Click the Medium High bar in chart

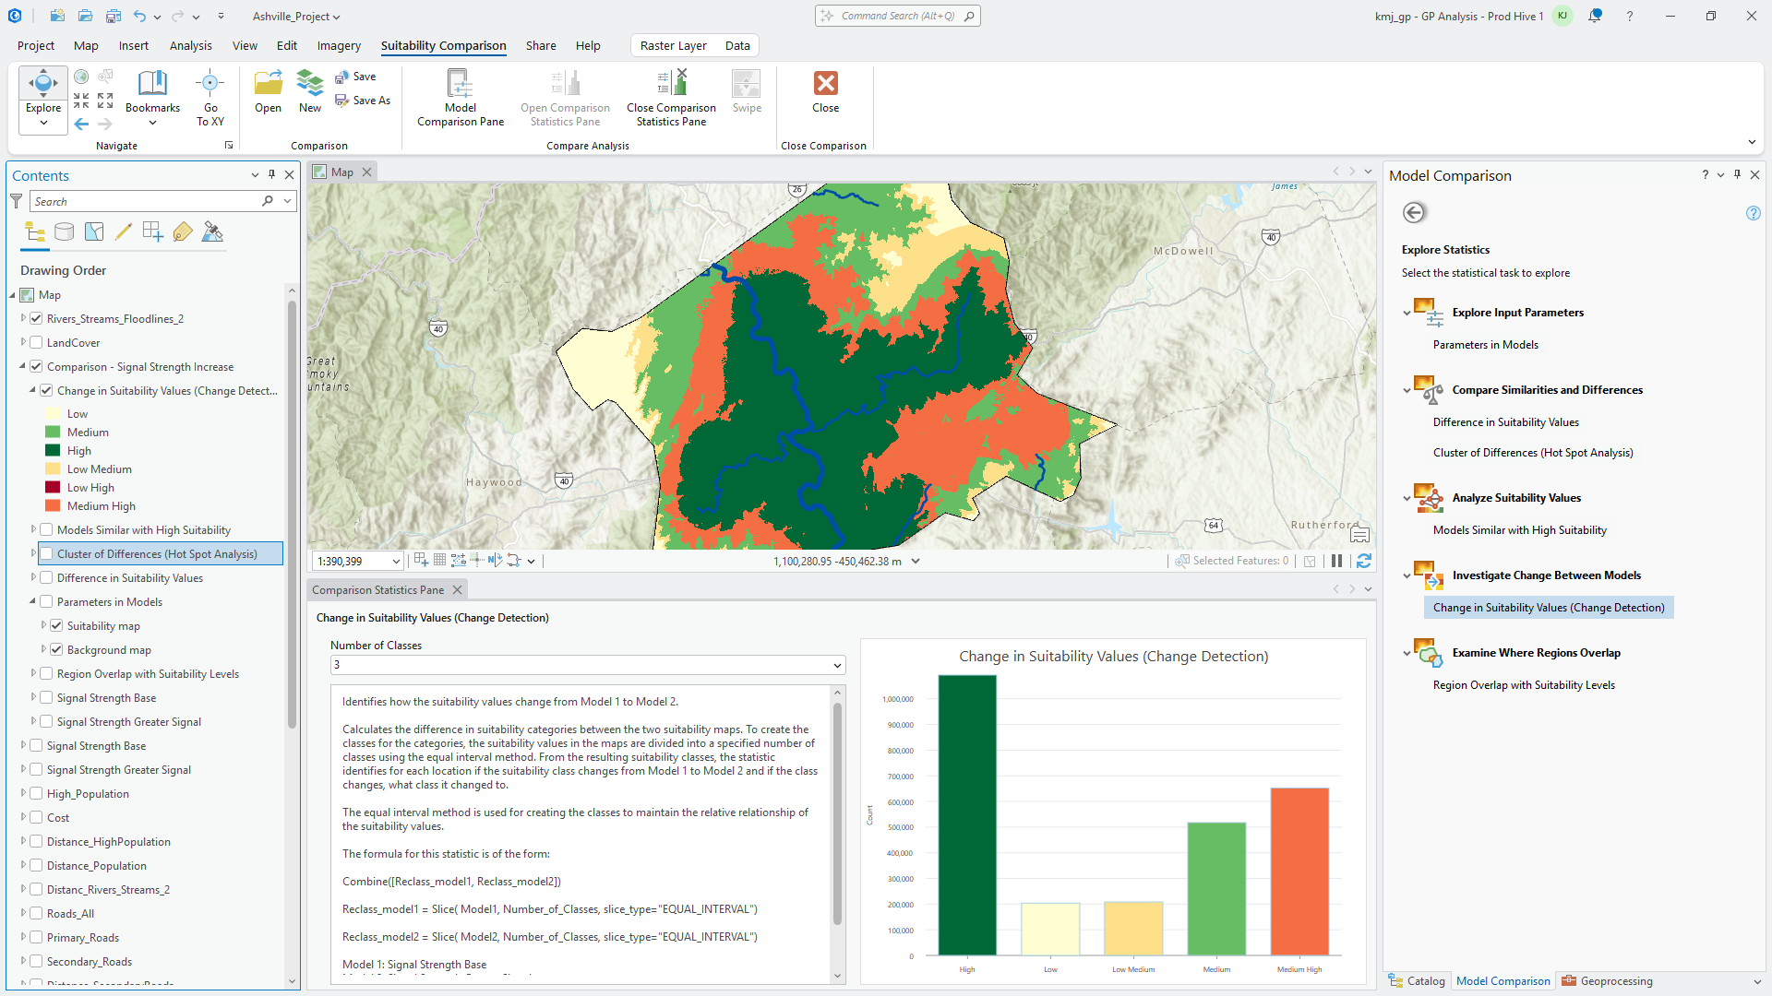point(1299,871)
